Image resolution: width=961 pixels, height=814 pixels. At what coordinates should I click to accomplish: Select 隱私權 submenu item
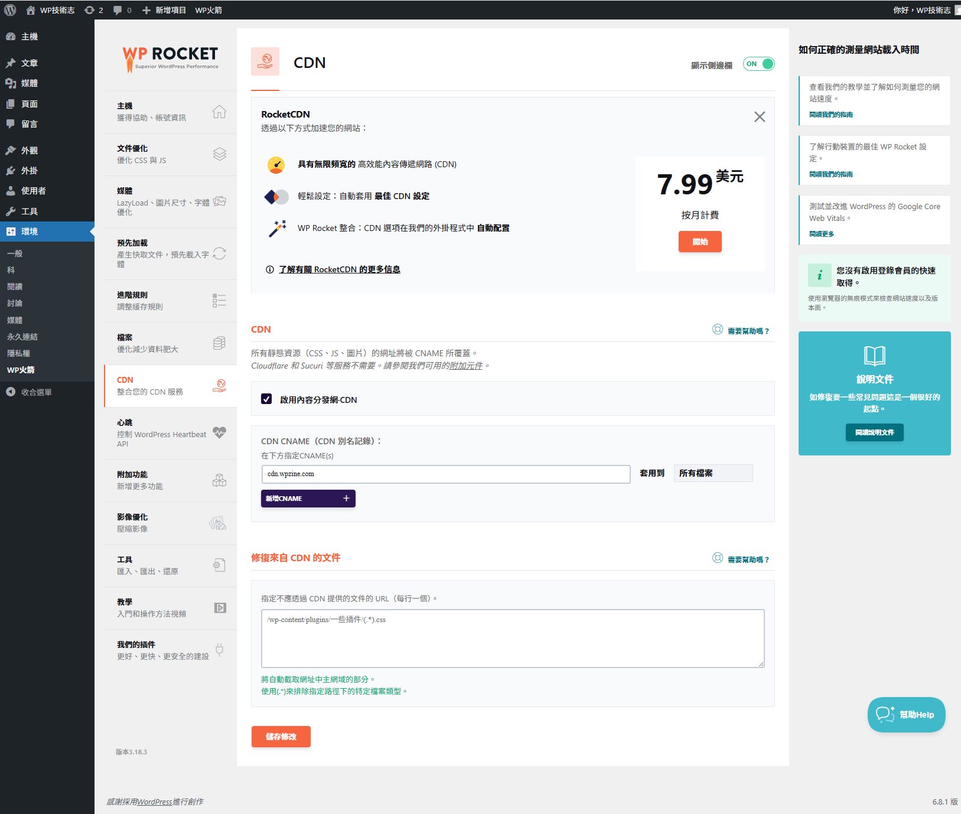[18, 353]
